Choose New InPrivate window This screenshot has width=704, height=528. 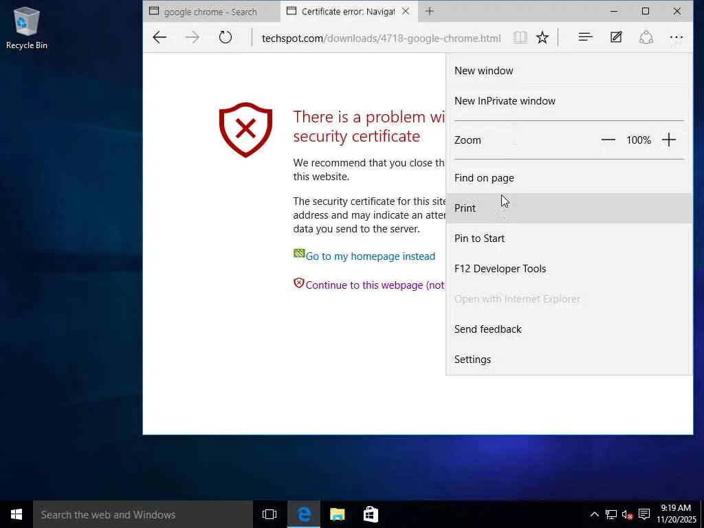click(x=569, y=100)
